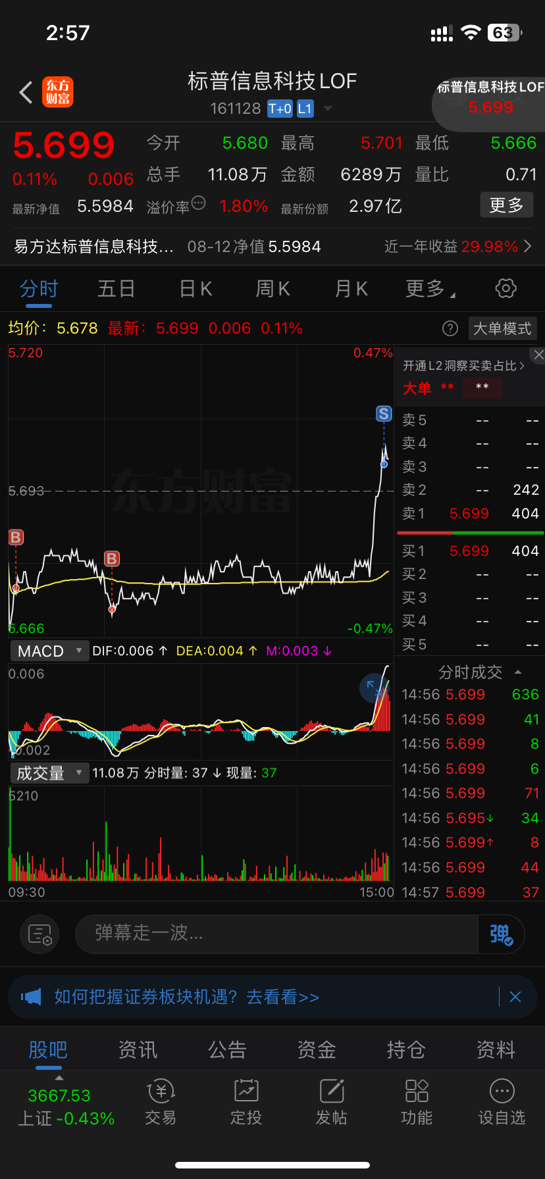This screenshot has height=1179, width=545.
Task: Tap the battery indicator in status bar
Action: pyautogui.click(x=505, y=33)
